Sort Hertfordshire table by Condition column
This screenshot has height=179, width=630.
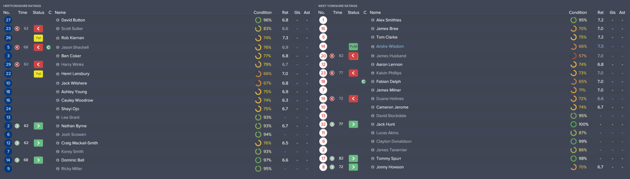pos(262,12)
